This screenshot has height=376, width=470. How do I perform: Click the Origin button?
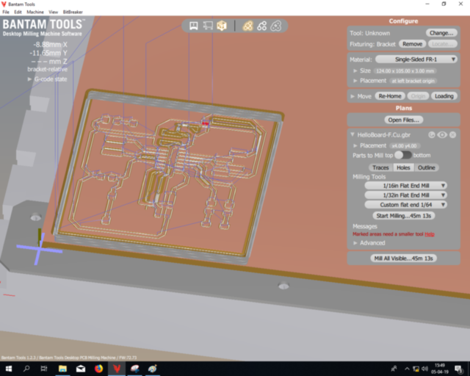[418, 96]
